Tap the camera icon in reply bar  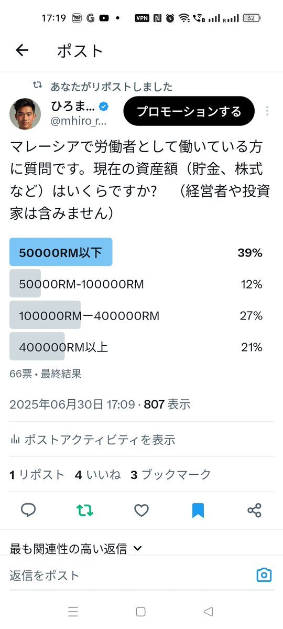pos(264,575)
